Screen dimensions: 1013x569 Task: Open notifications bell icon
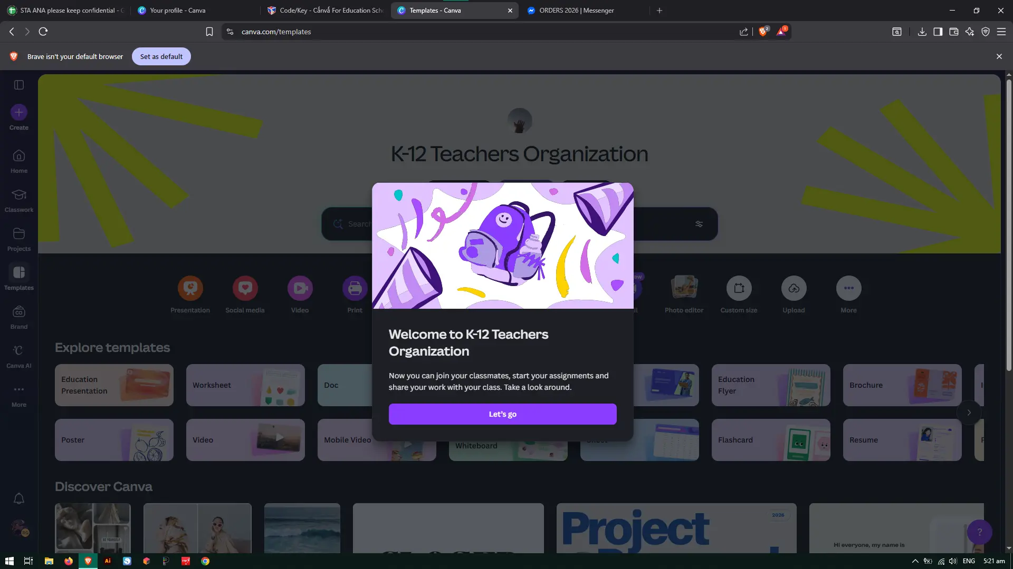coord(19,498)
